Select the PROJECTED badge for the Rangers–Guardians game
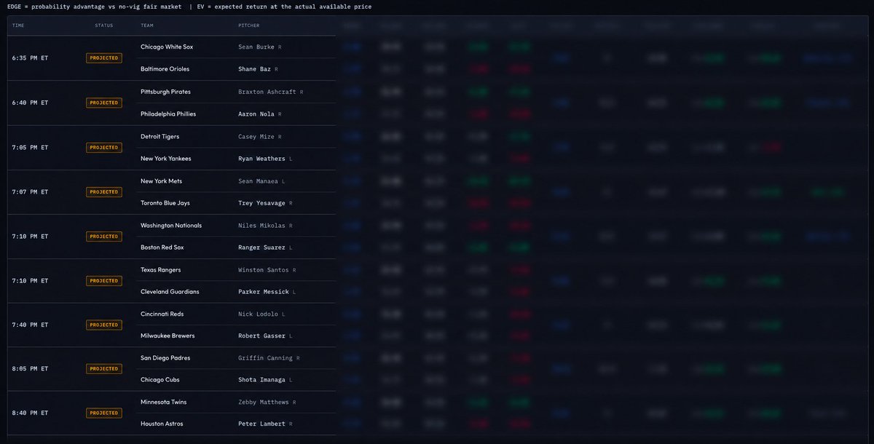Screen dimensions: 874x444 tap(104, 281)
